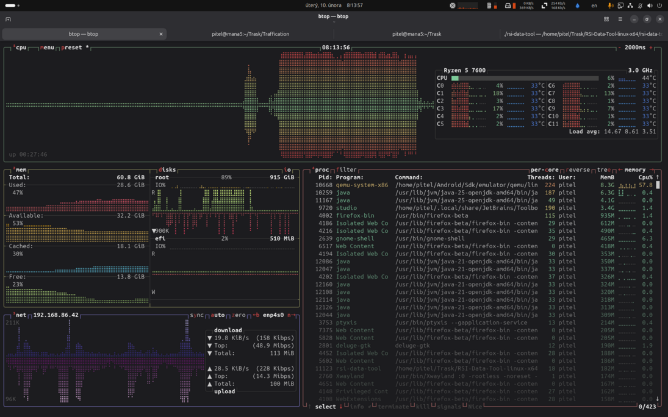Click the kill process button

(x=423, y=407)
